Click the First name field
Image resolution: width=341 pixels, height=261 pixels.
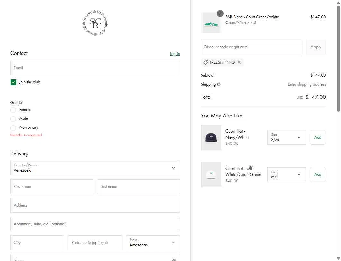click(x=51, y=187)
